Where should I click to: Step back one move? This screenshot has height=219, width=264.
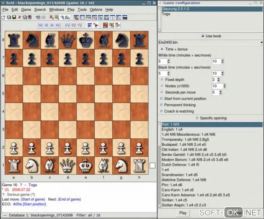tap(46, 25)
